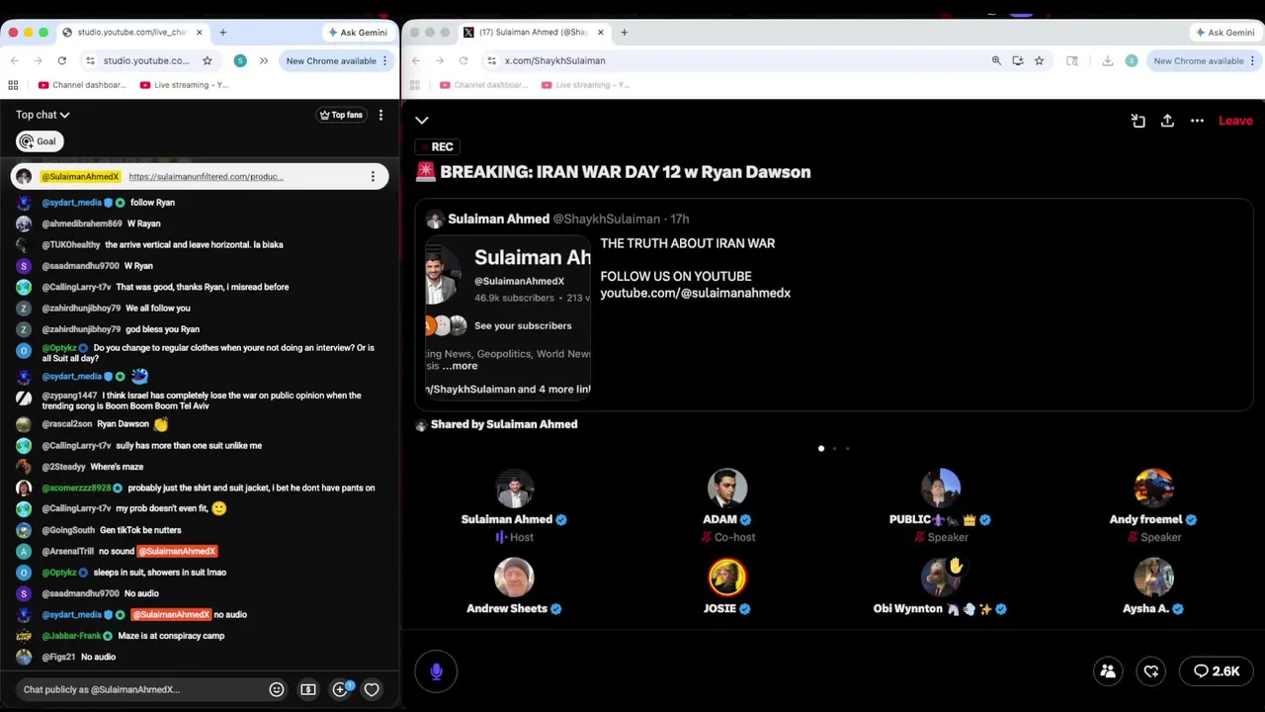
Task: Click New Chrome available in Studio window
Action: click(x=331, y=60)
